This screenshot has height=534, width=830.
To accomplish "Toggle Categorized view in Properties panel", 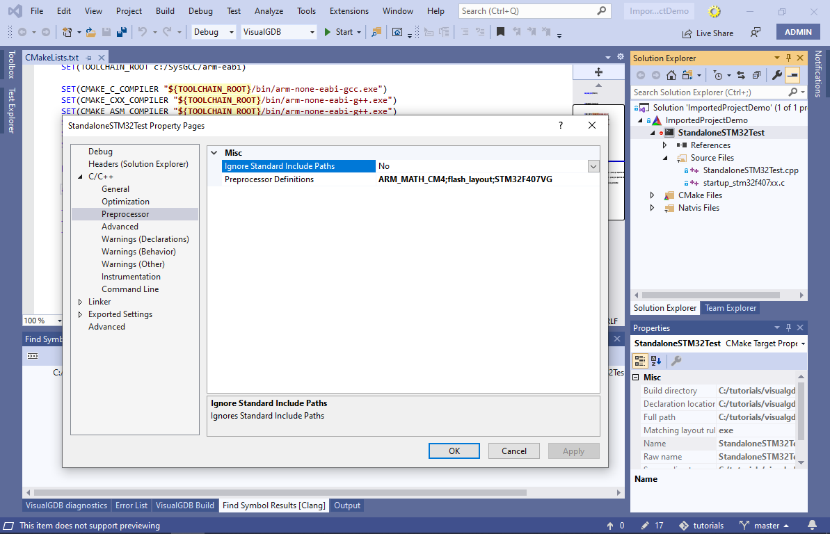I will point(640,361).
